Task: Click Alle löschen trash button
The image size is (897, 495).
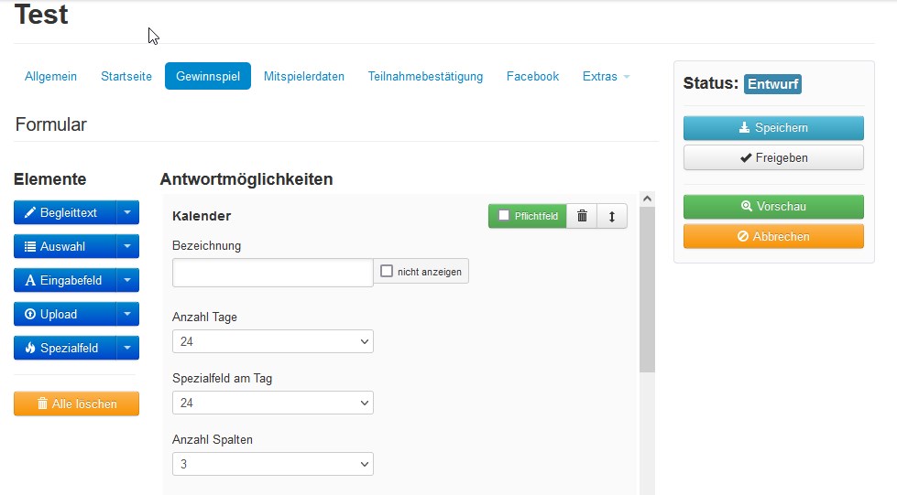Action: [76, 404]
